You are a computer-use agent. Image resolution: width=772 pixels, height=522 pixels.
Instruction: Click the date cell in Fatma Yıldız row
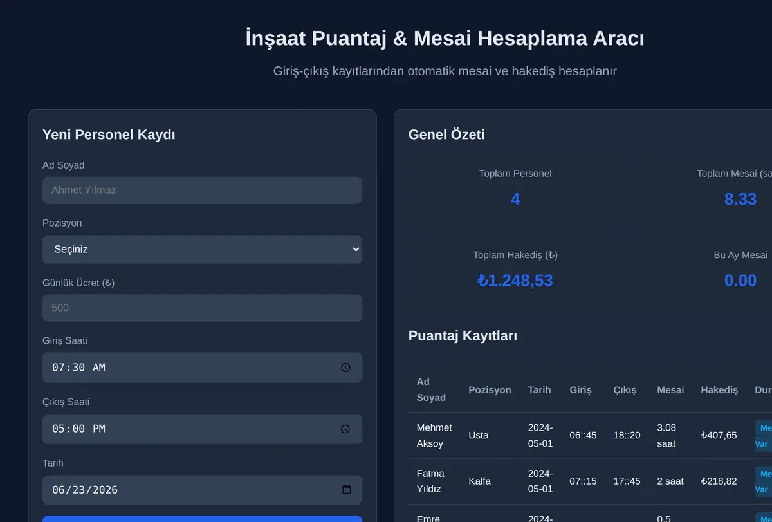[540, 481]
